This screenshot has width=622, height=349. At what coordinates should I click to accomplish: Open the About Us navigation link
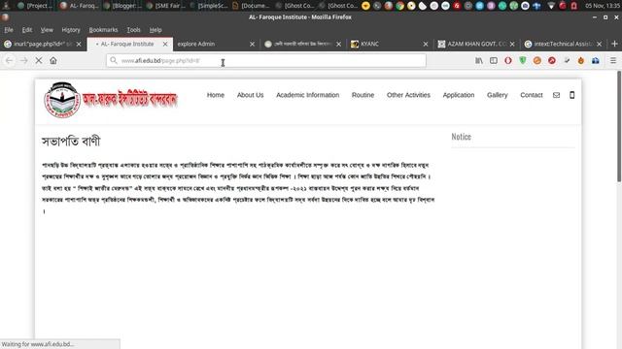click(x=251, y=95)
